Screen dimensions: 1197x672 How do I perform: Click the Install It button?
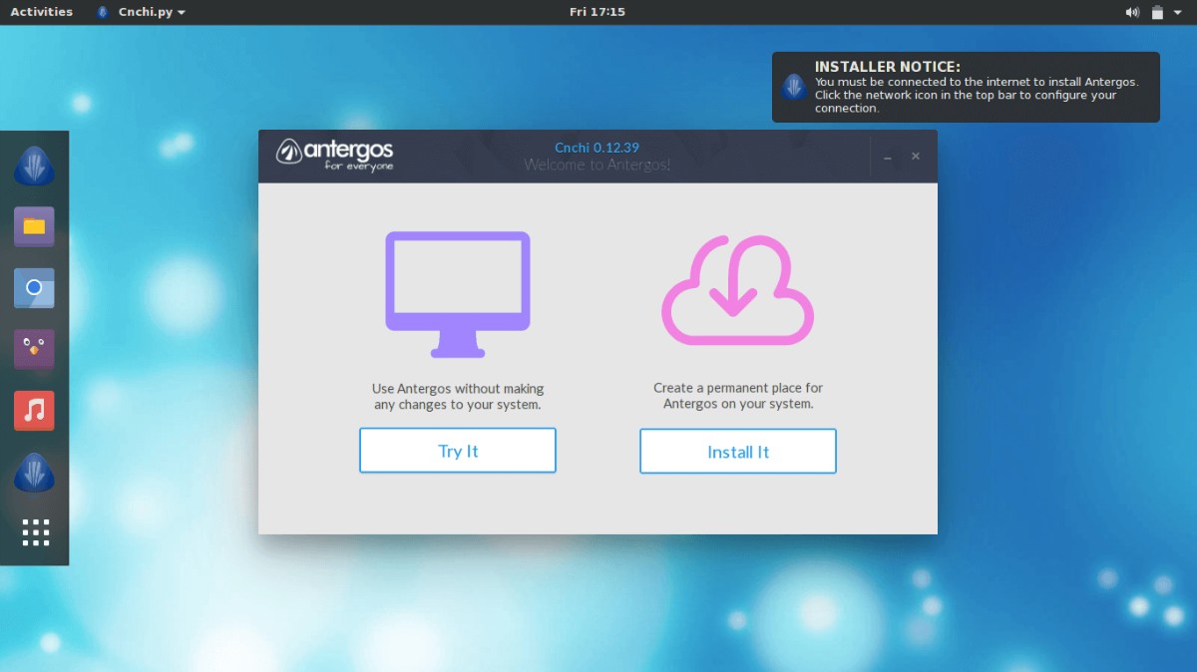coord(738,452)
